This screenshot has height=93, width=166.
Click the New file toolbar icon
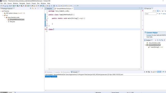(1, 6)
